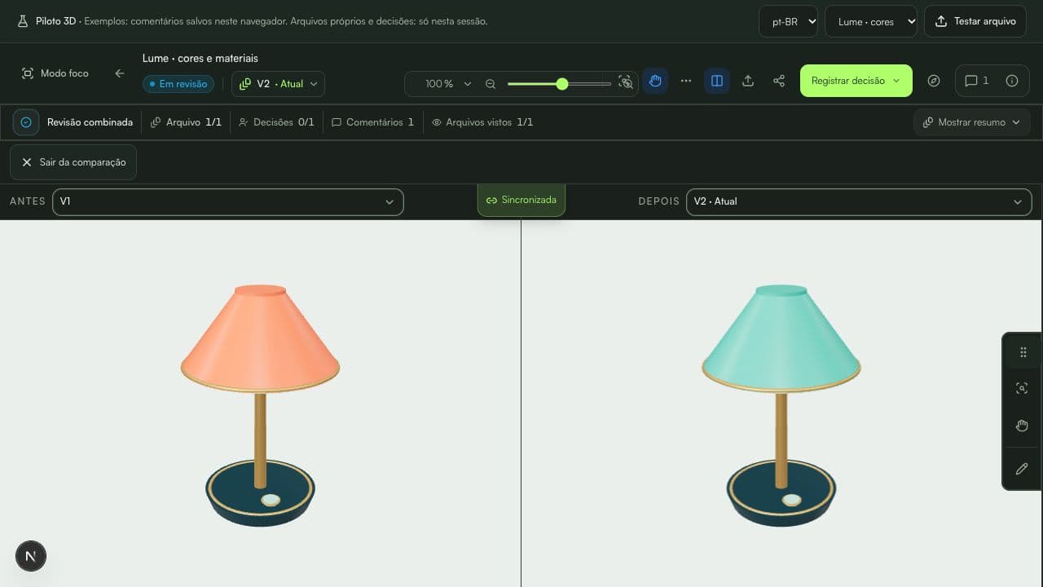Toggle Modo foco
Image resolution: width=1043 pixels, height=587 pixels.
coord(55,73)
